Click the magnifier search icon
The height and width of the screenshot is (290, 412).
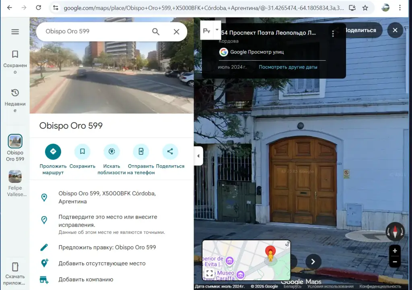coord(156,32)
